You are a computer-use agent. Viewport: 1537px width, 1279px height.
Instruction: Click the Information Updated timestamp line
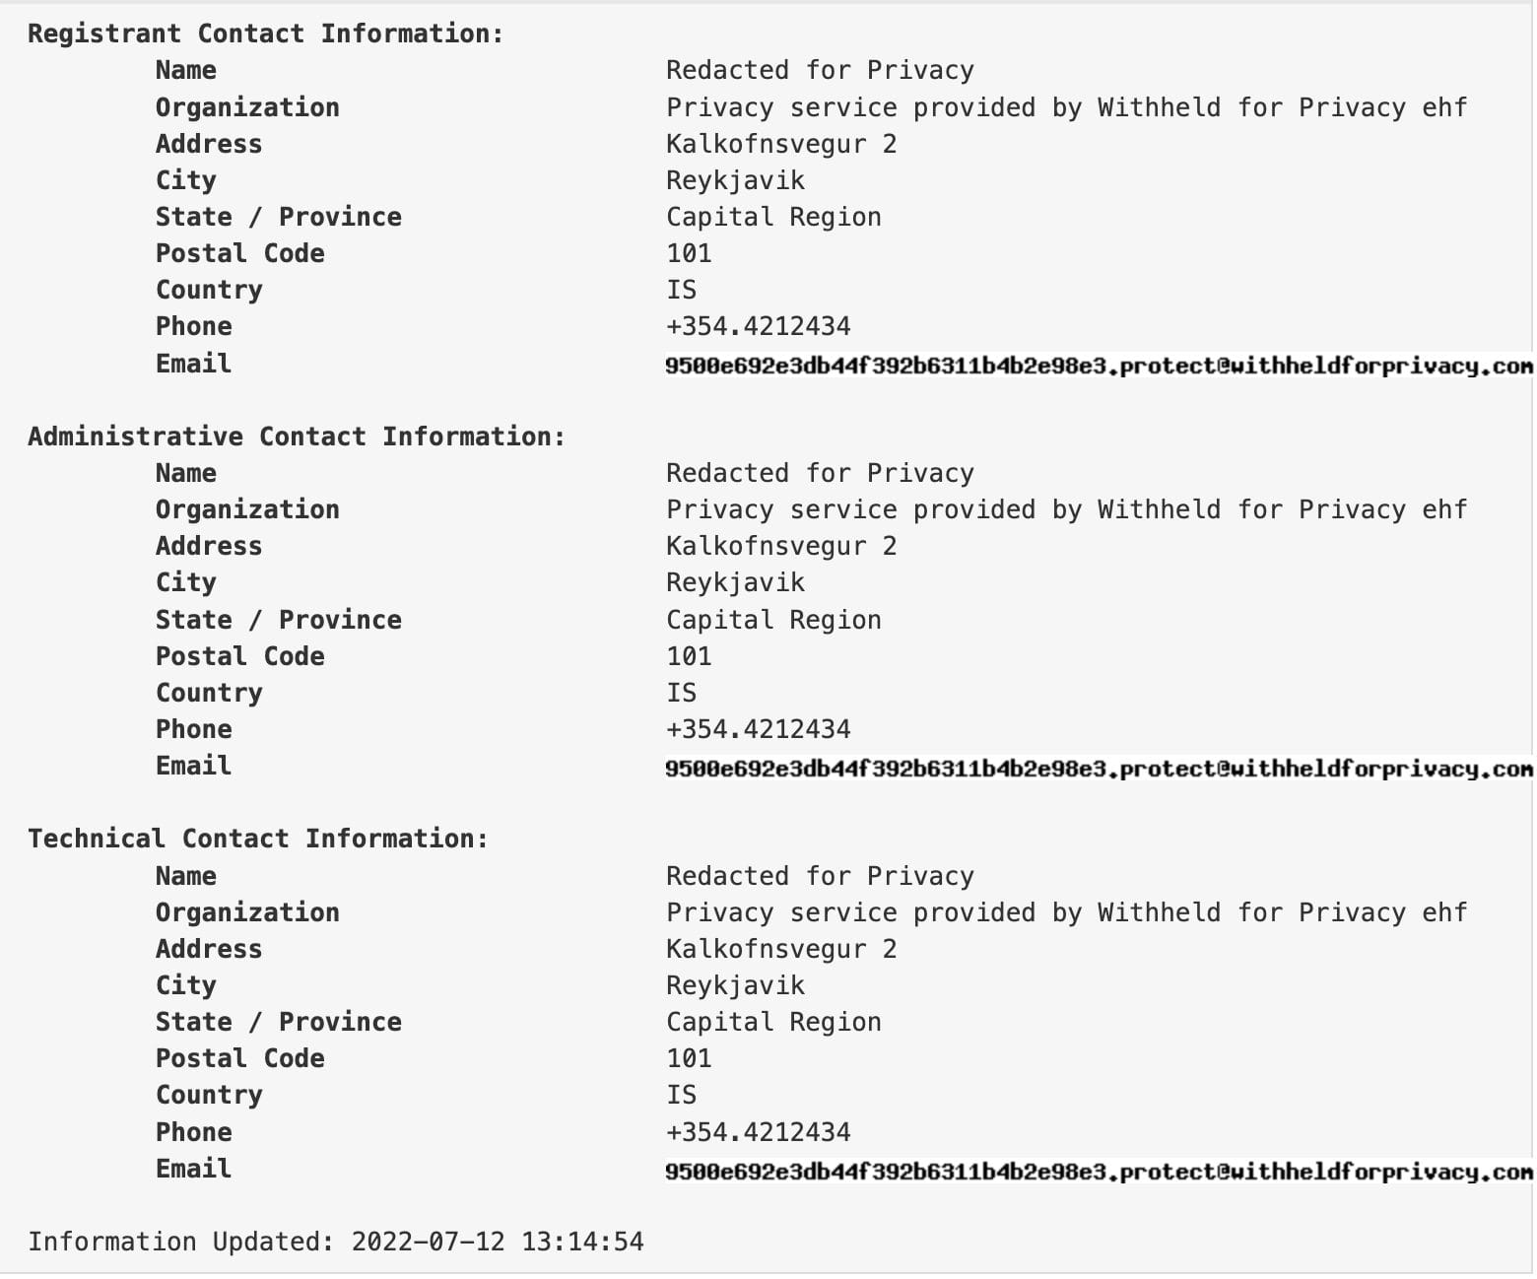tap(335, 1242)
